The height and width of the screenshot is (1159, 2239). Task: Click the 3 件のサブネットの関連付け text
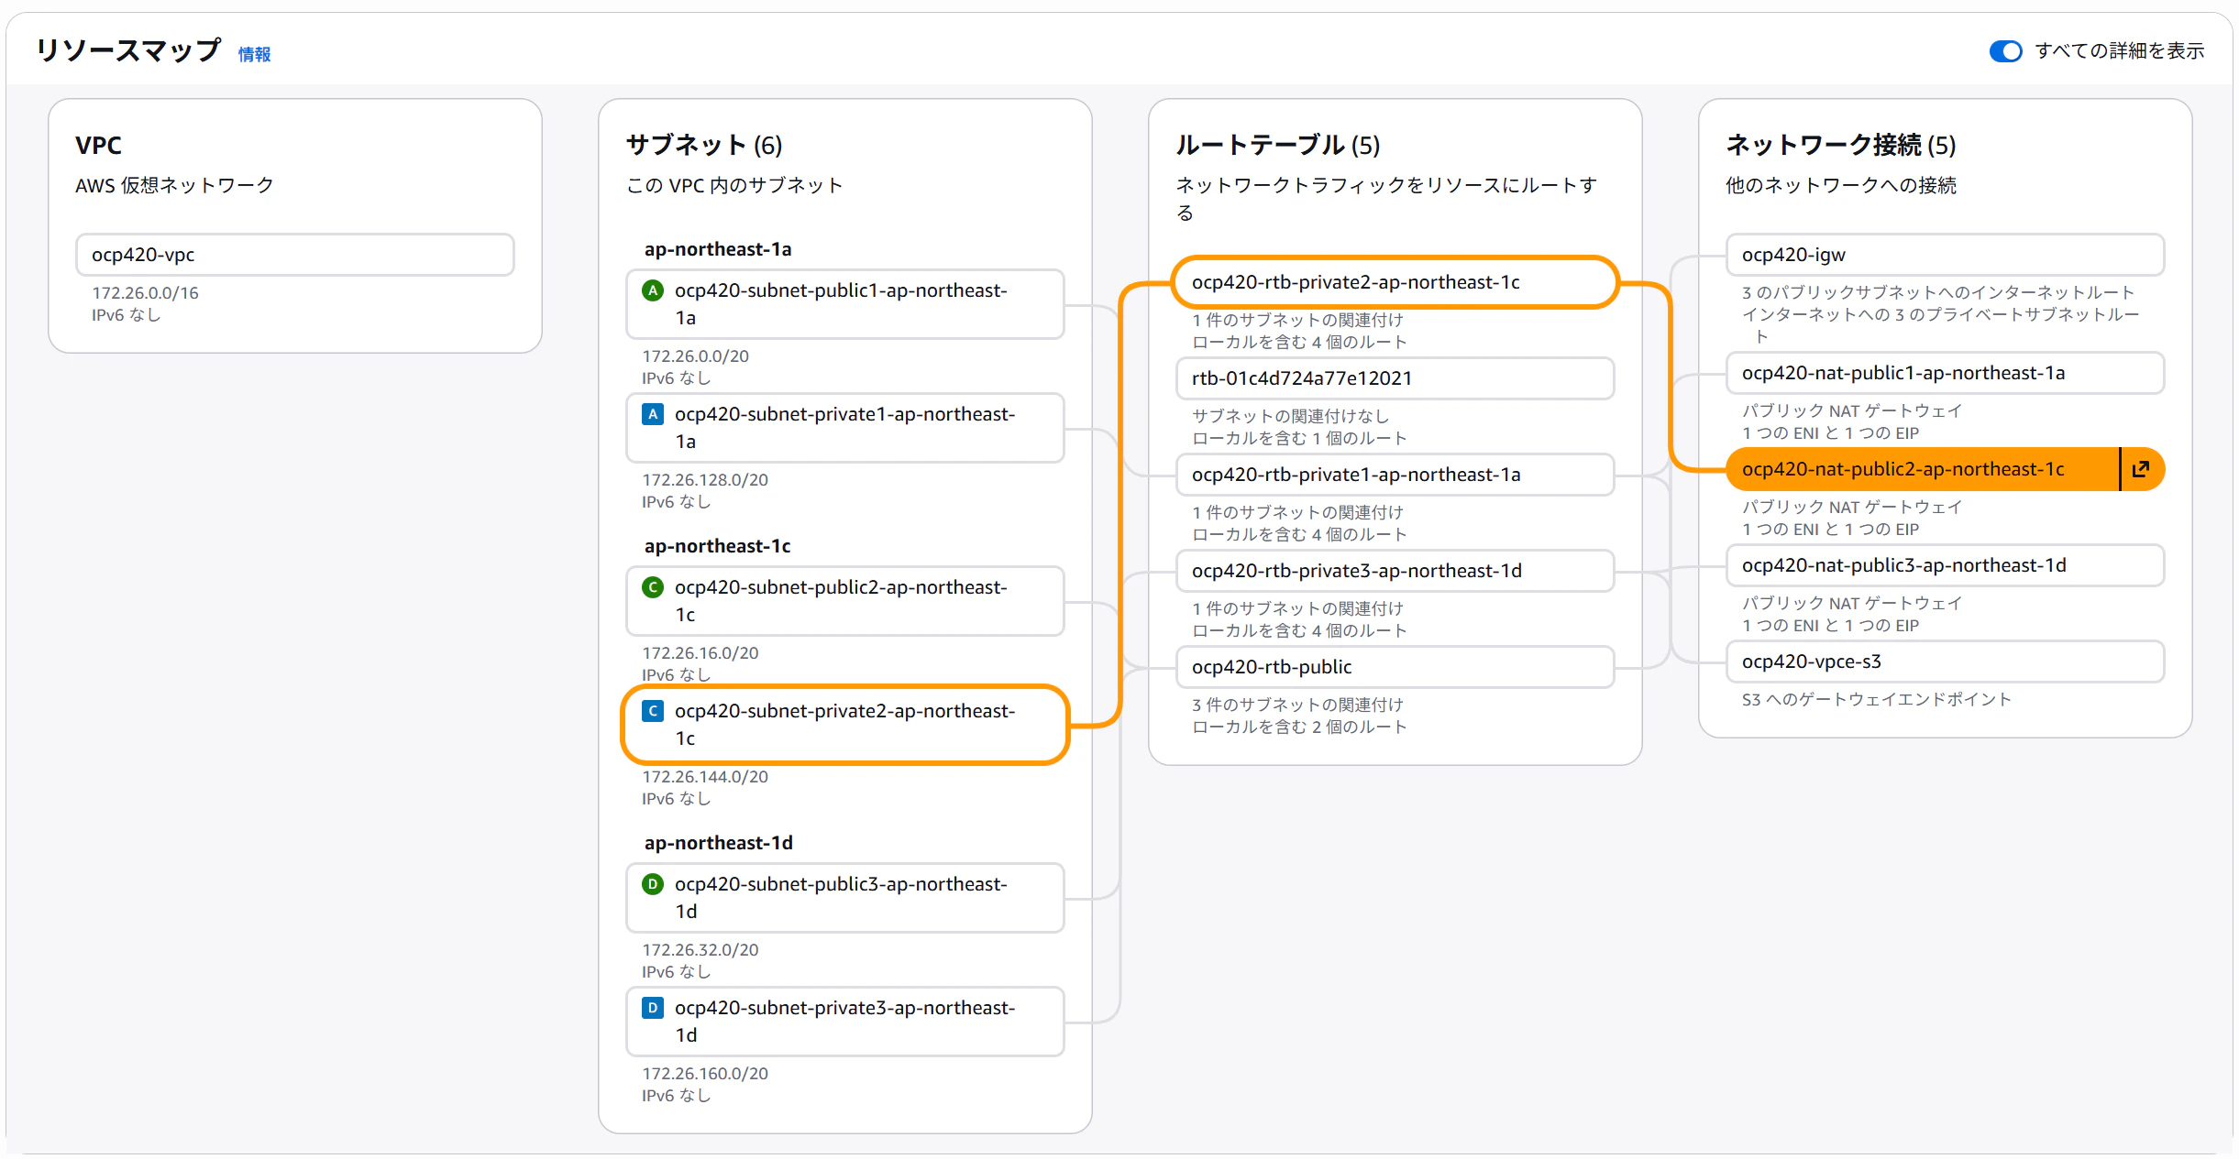[x=1298, y=705]
